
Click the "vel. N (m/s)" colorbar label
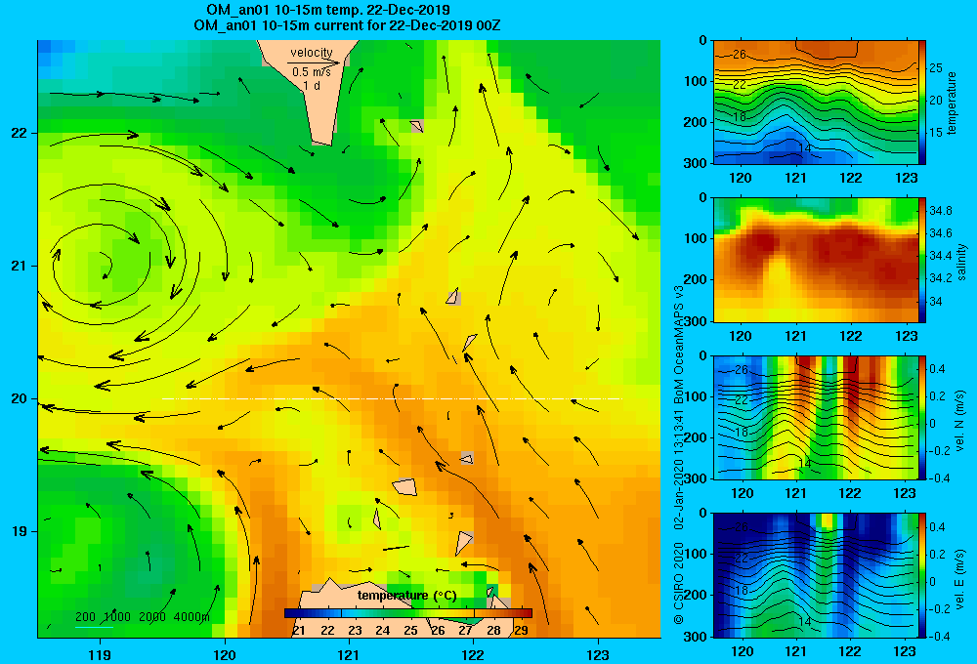960,421
